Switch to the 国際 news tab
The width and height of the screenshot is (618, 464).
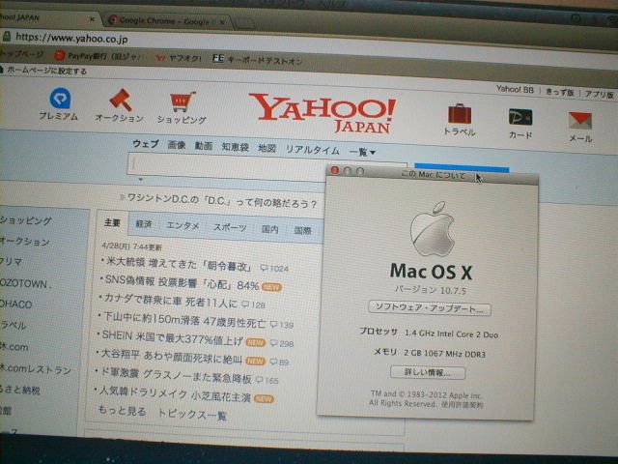click(x=302, y=230)
